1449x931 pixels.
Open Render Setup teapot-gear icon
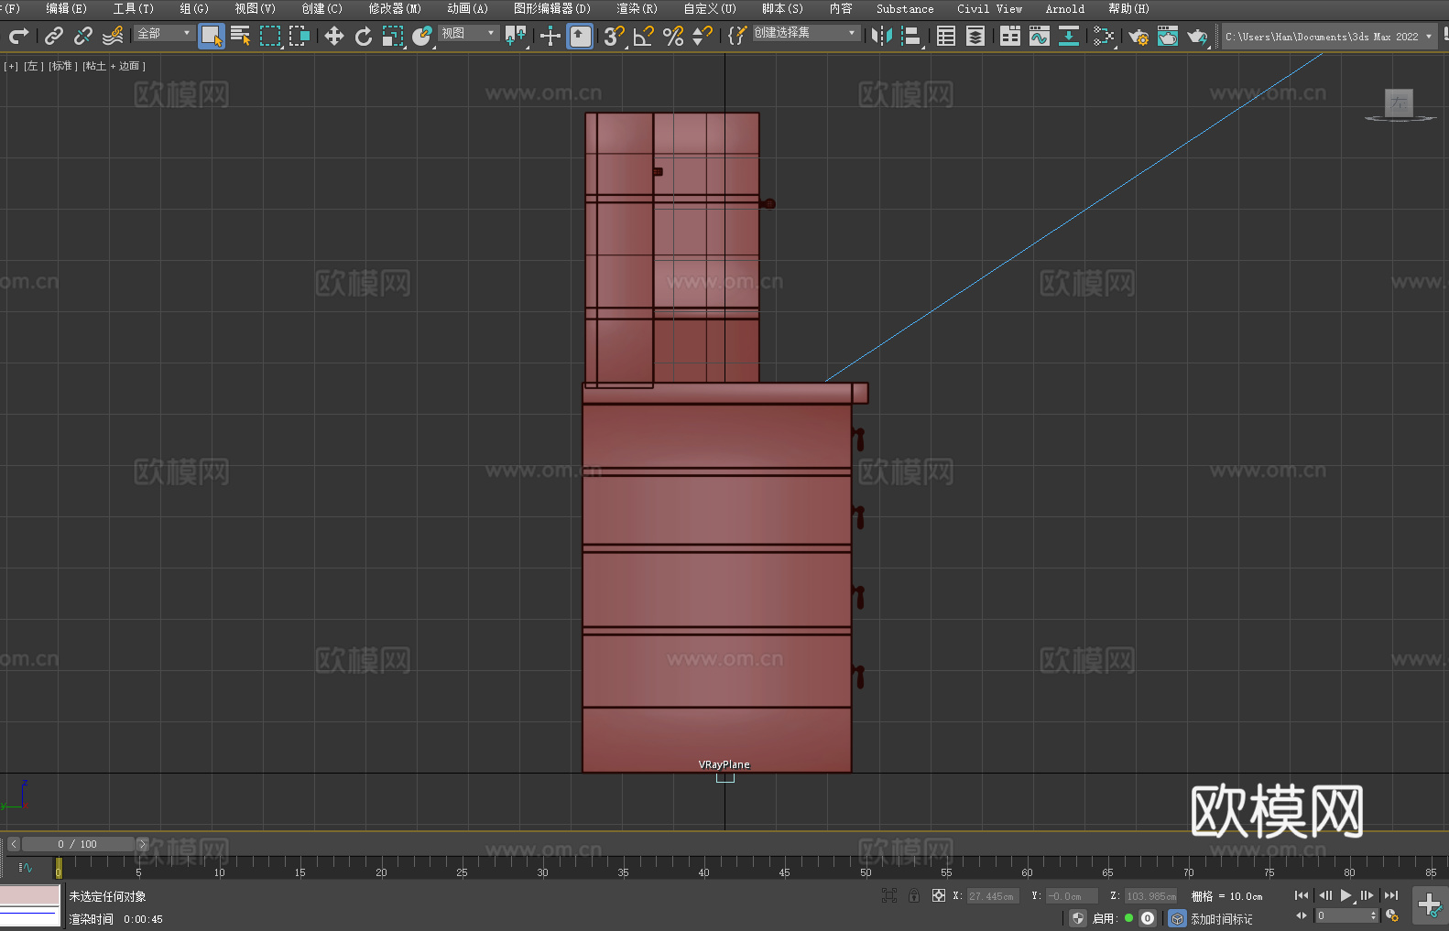(x=1138, y=36)
